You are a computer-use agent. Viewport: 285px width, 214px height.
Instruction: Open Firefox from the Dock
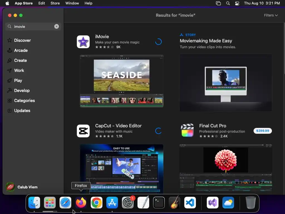81,203
